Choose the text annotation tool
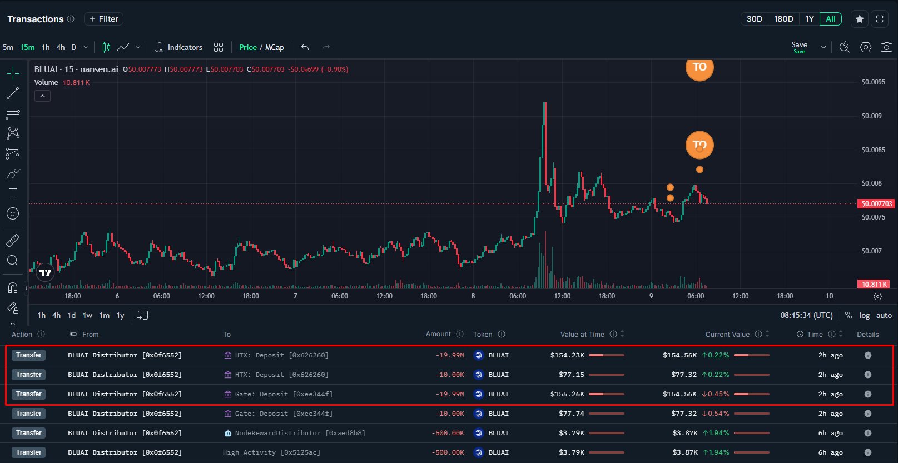The height and width of the screenshot is (463, 898). 13,193
